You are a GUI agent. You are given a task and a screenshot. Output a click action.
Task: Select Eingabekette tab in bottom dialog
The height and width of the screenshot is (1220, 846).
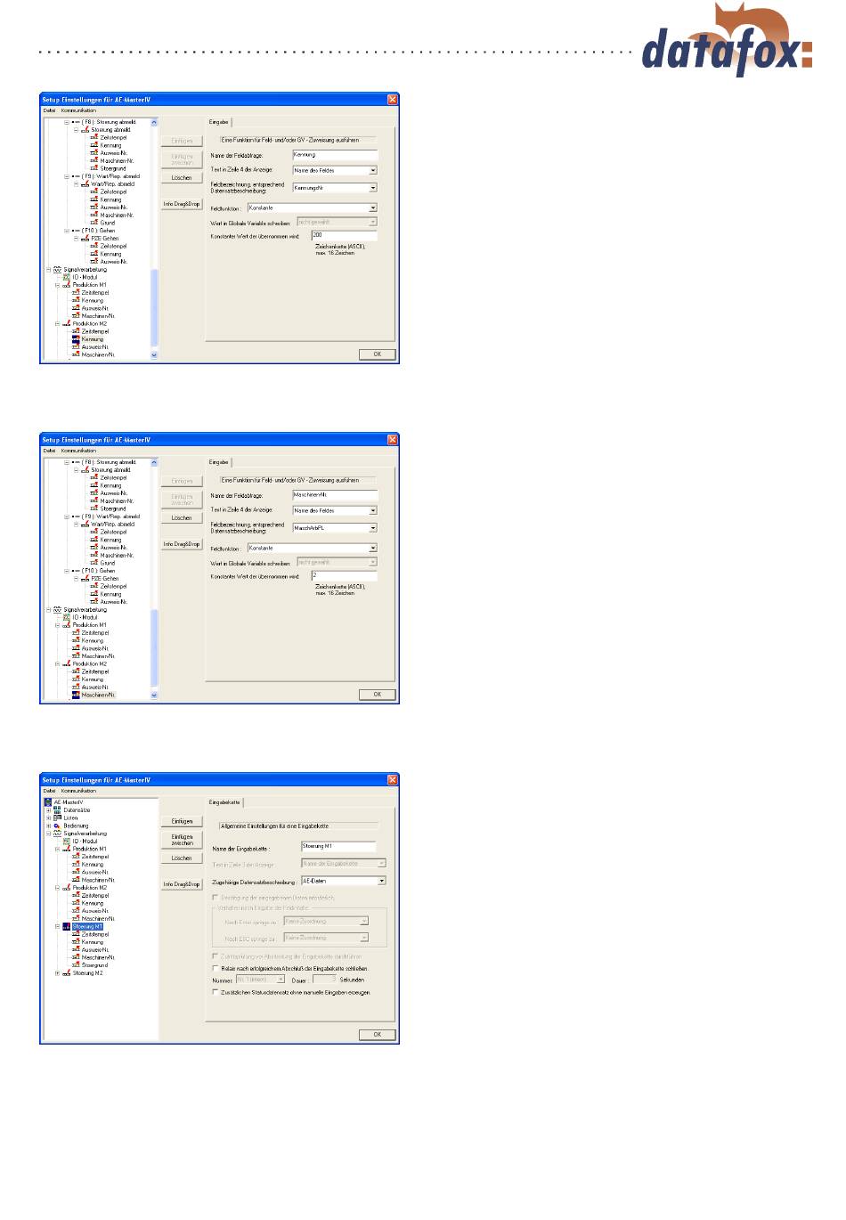coord(224,802)
